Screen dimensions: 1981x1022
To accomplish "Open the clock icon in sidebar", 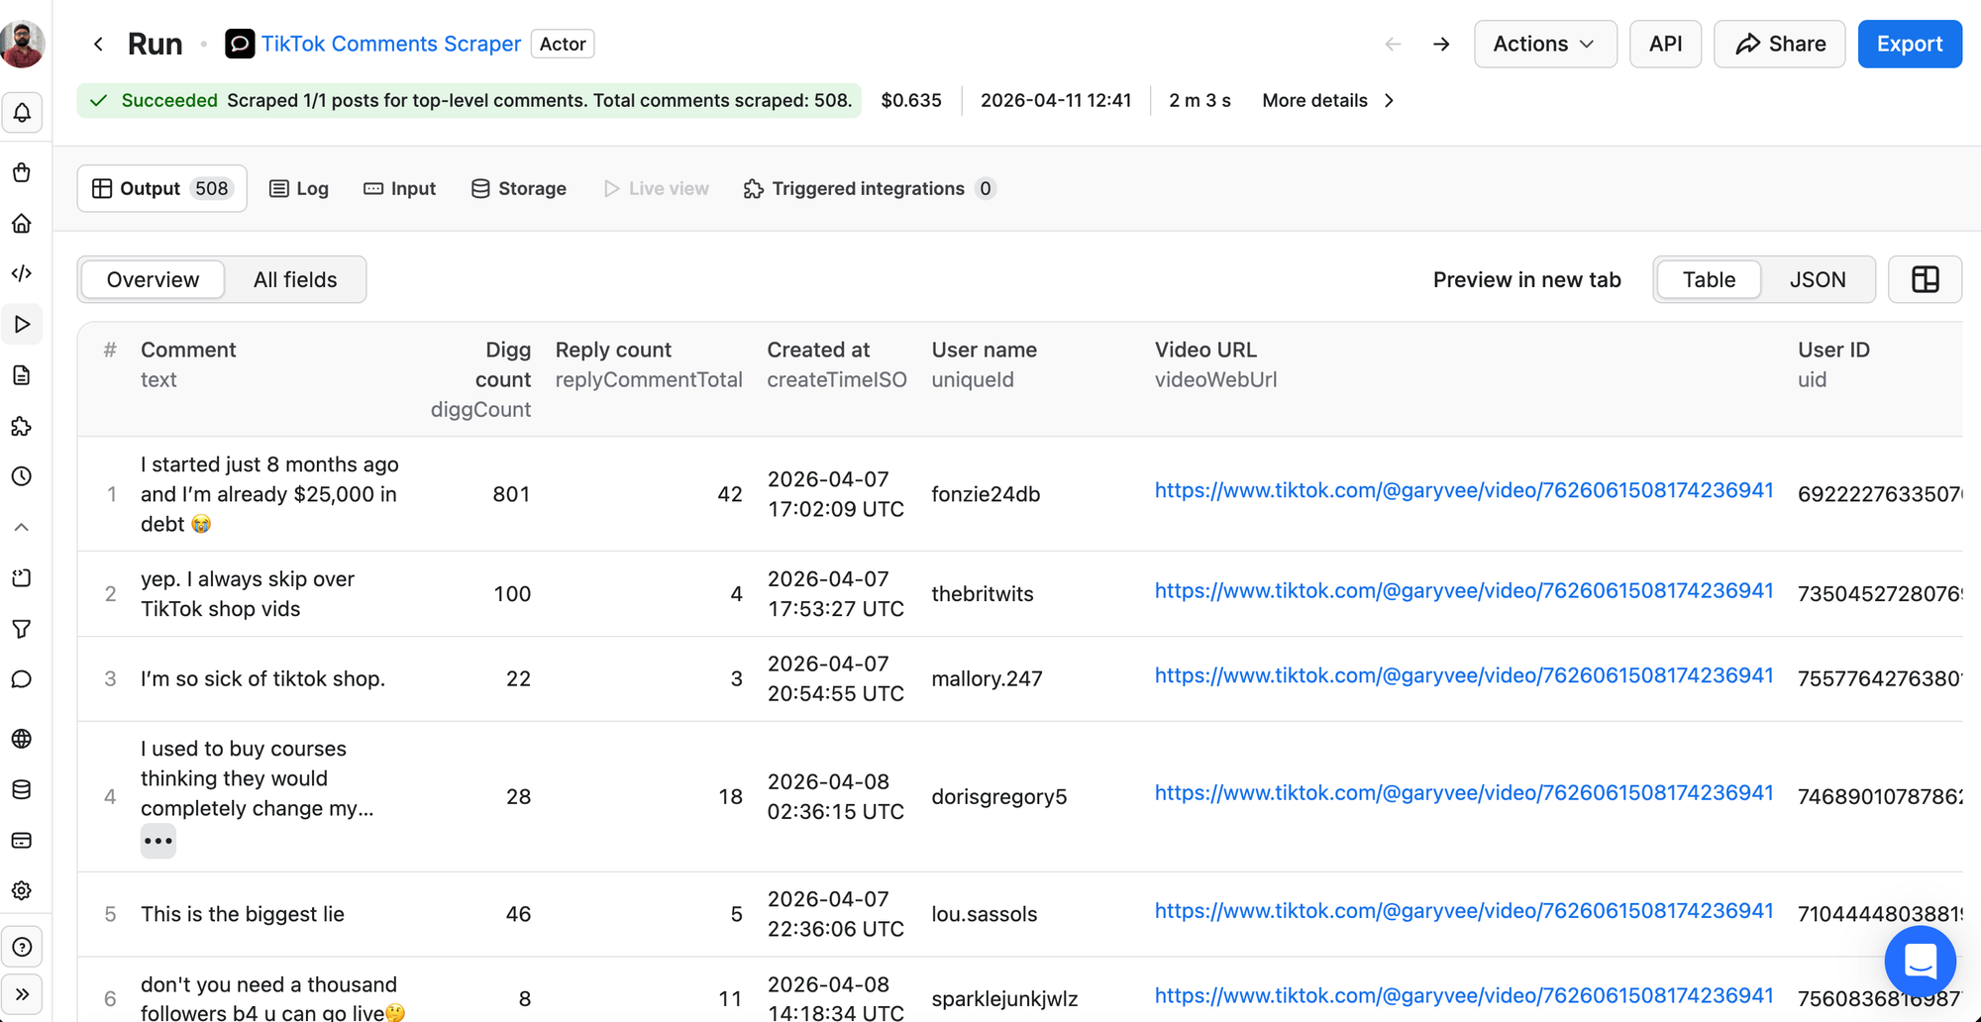I will click(22, 476).
